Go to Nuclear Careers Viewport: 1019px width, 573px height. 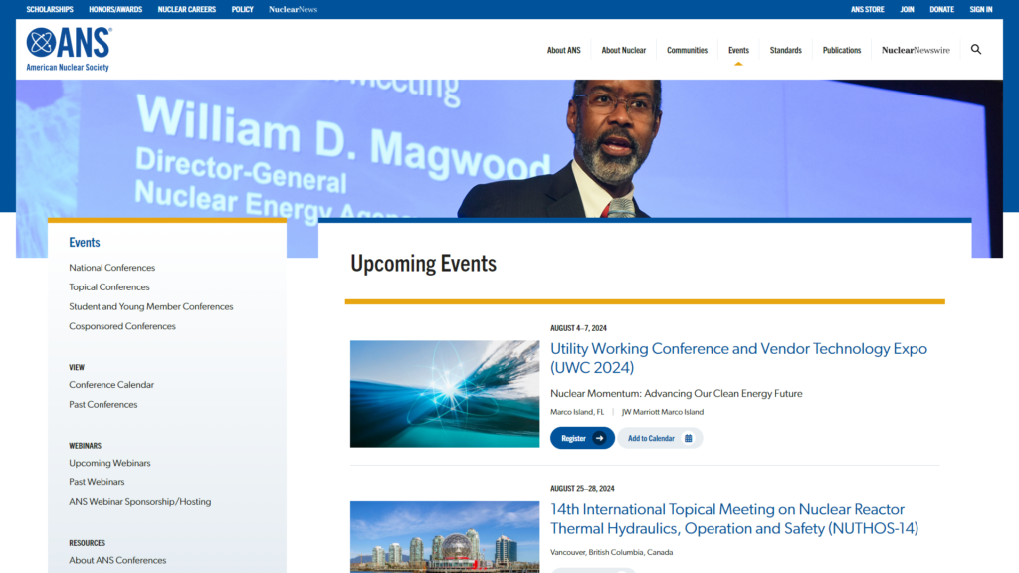pos(186,9)
